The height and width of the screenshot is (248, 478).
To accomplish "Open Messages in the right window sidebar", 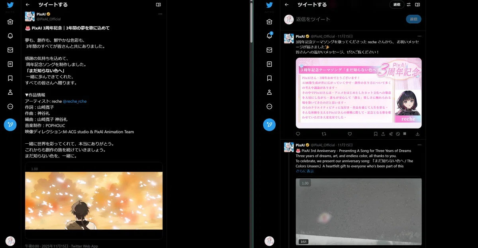I will (269, 50).
